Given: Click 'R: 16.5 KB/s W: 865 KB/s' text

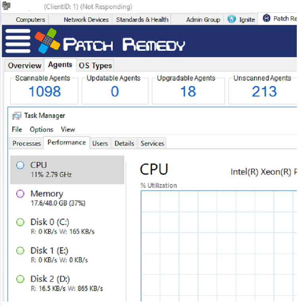Looking at the screenshot, I should pyautogui.click(x=67, y=289).
